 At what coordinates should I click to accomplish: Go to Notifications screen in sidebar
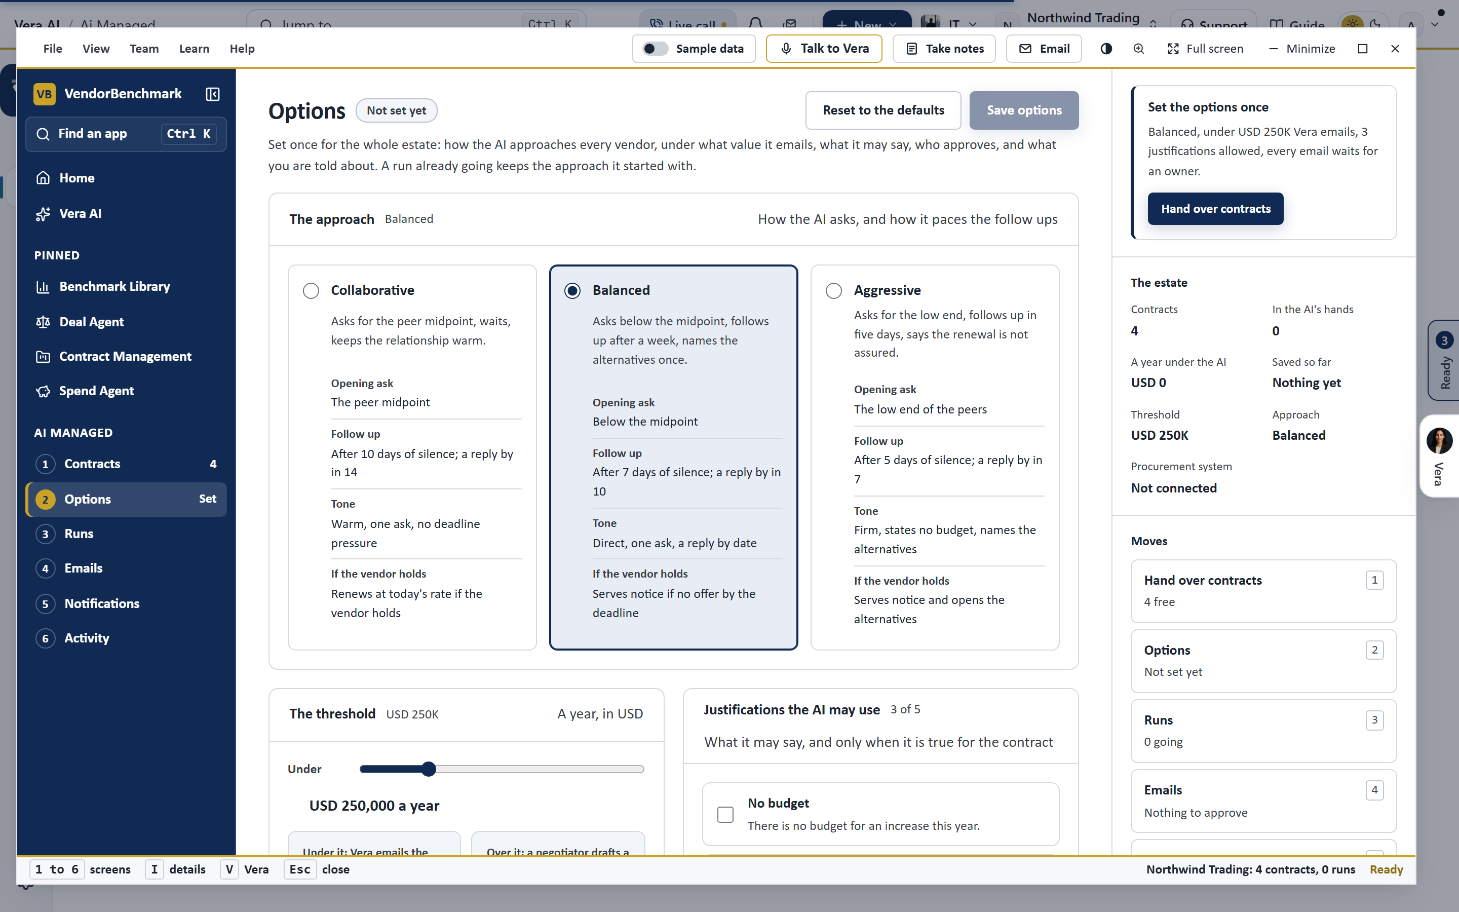coord(126,604)
